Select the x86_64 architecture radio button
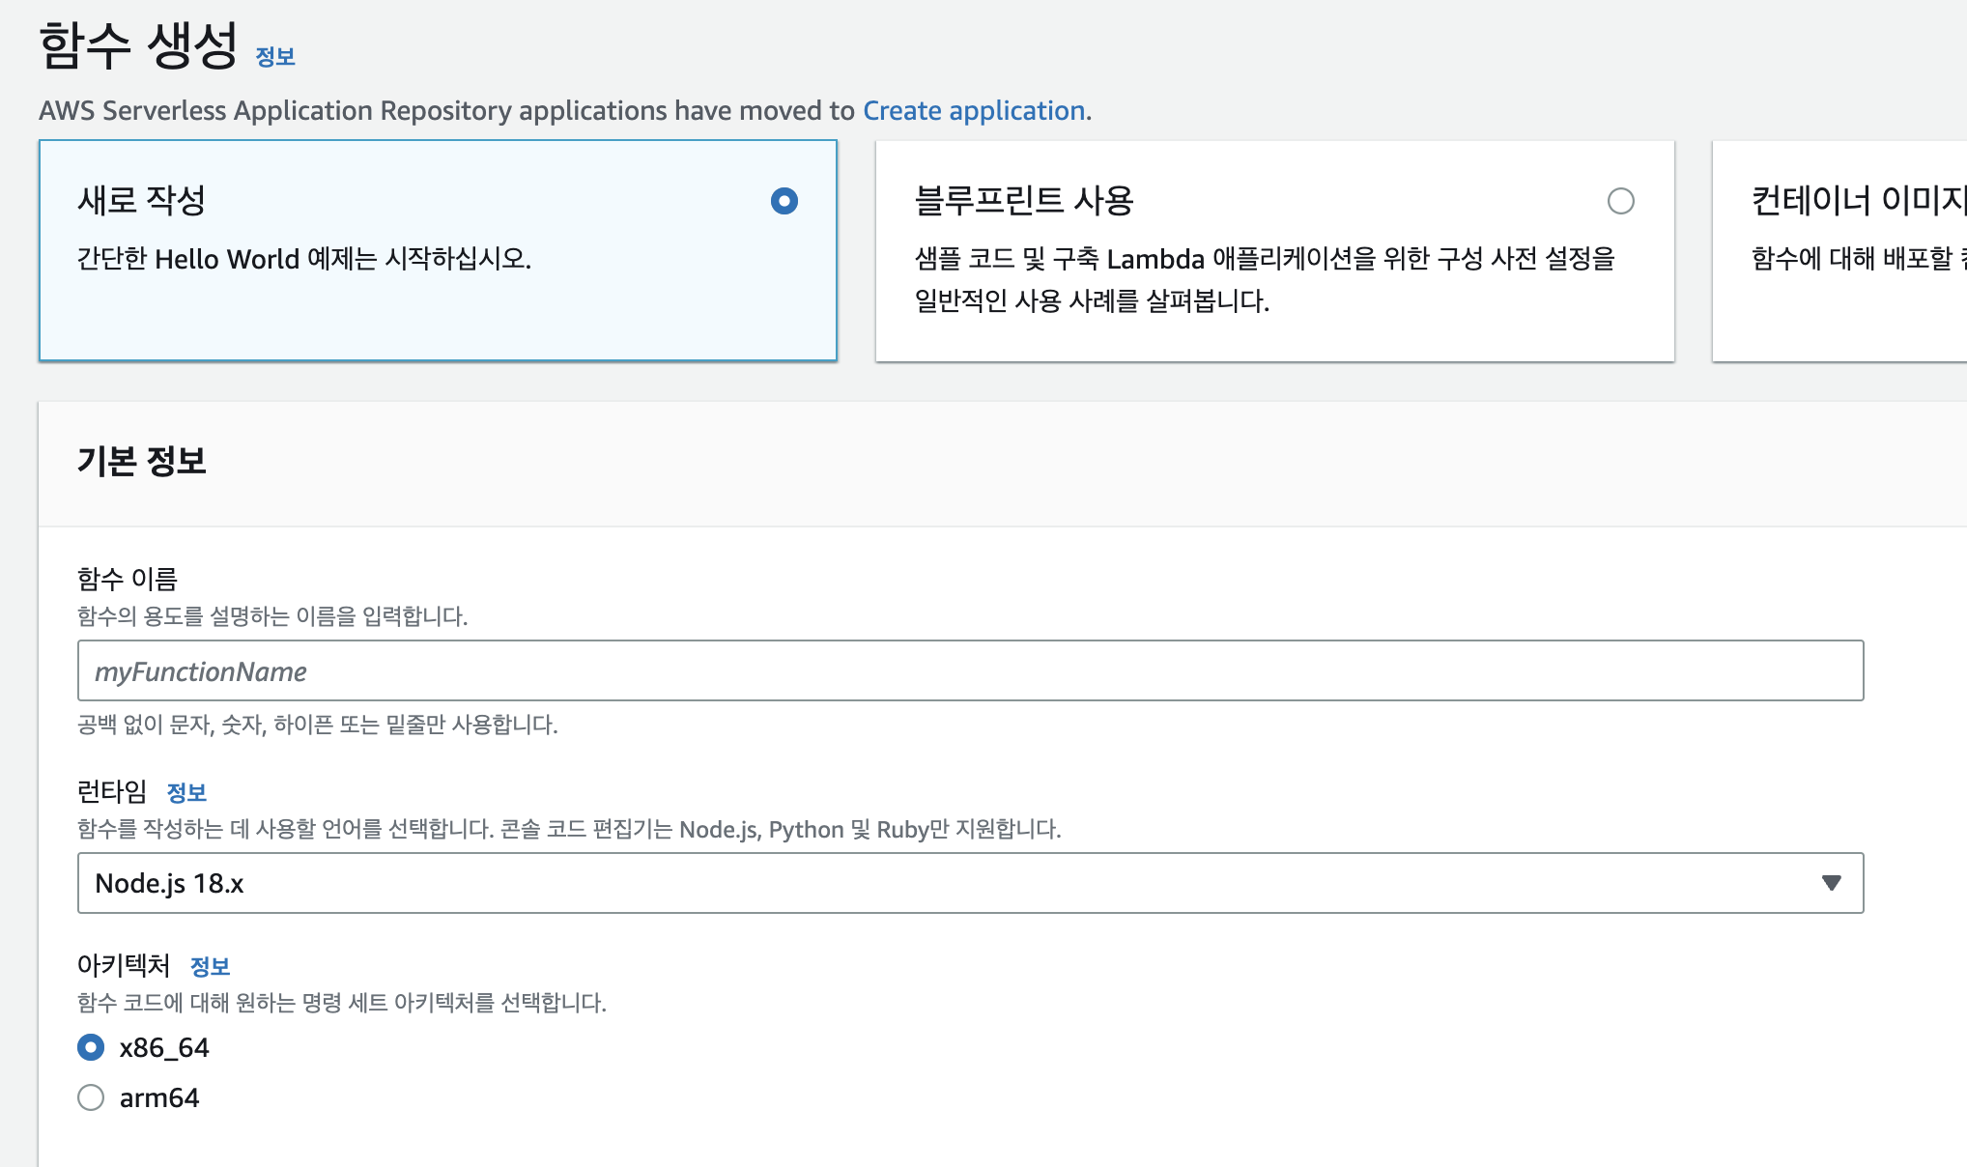The height and width of the screenshot is (1167, 1967). coord(91,1047)
